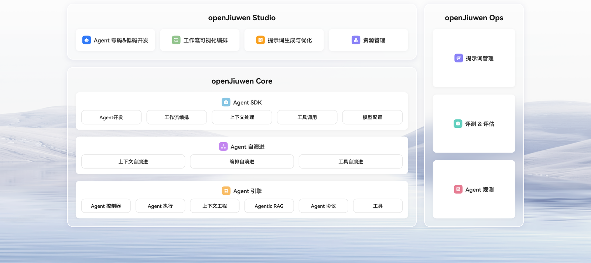Click the orange Agent 引擎 icon
Image resolution: width=591 pixels, height=263 pixels.
pyautogui.click(x=226, y=191)
